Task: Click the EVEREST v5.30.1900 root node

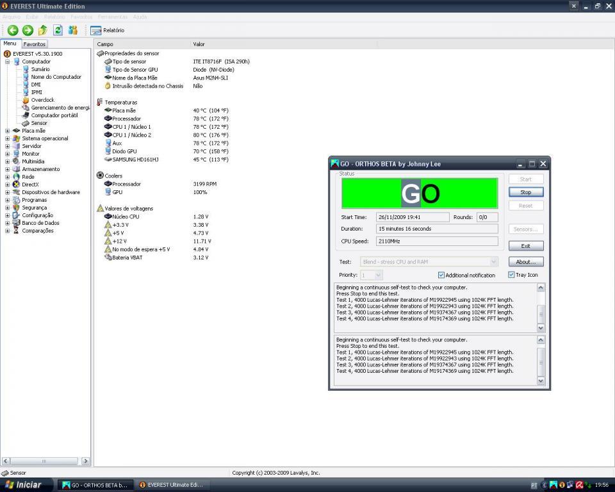Action: coord(37,54)
